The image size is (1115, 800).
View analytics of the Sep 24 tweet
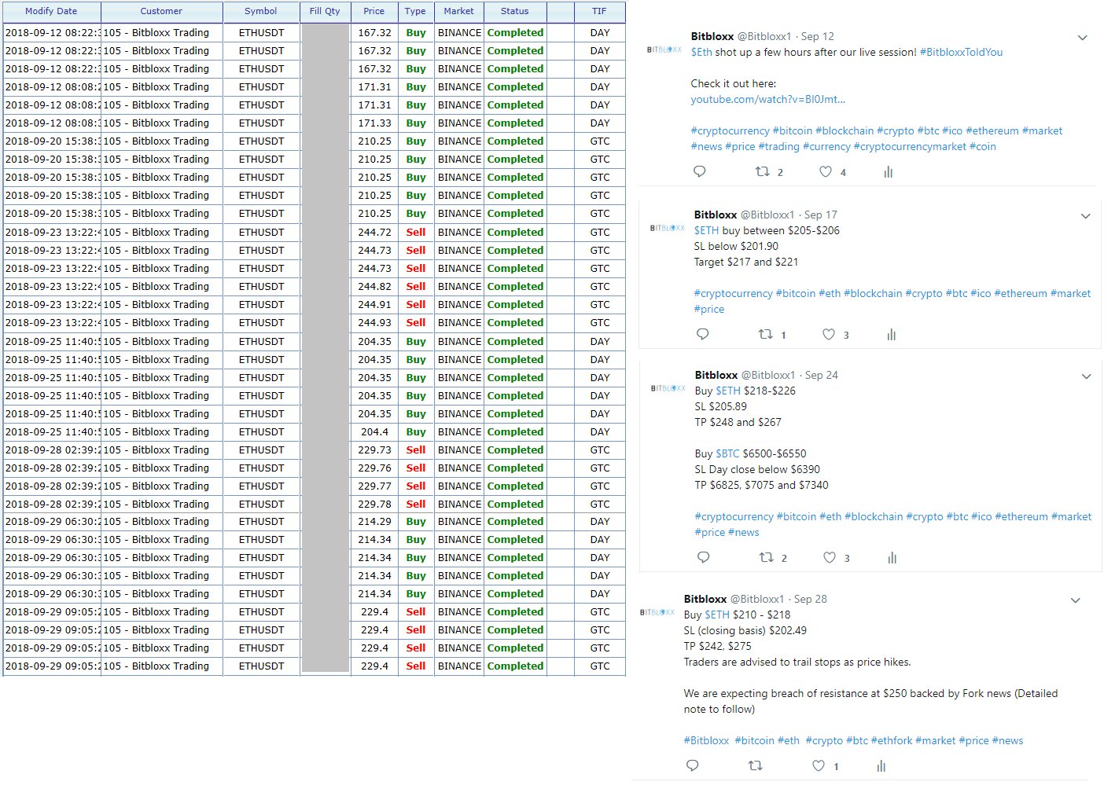pos(892,557)
